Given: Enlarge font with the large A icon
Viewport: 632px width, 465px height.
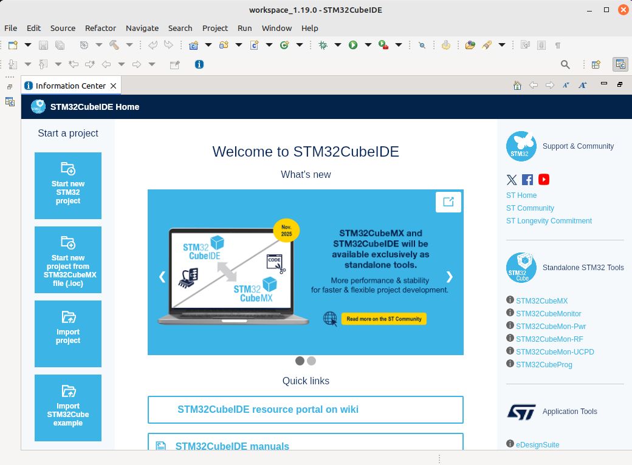Looking at the screenshot, I should (x=582, y=86).
